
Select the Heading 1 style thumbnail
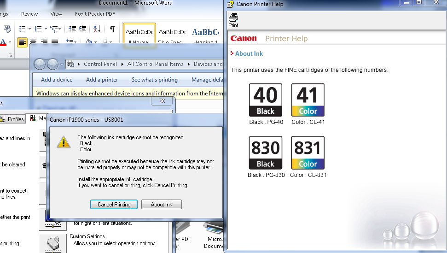click(205, 35)
